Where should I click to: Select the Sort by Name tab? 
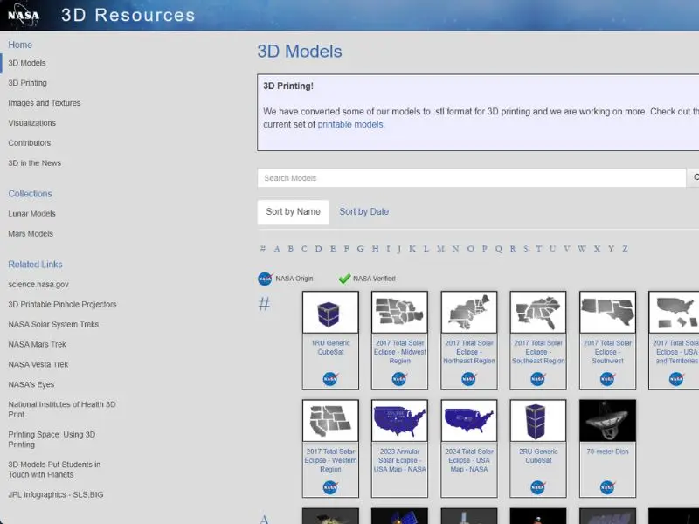click(293, 212)
